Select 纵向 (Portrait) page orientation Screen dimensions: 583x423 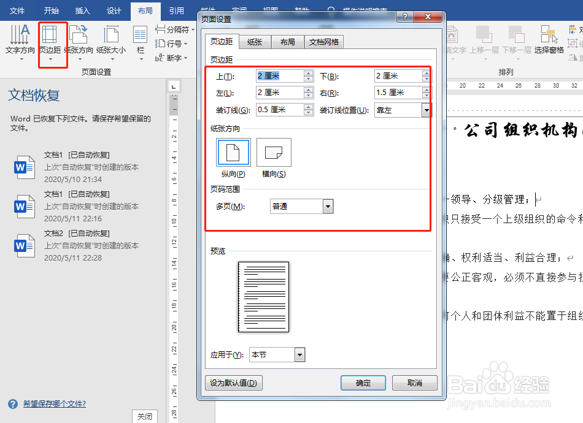tap(233, 152)
